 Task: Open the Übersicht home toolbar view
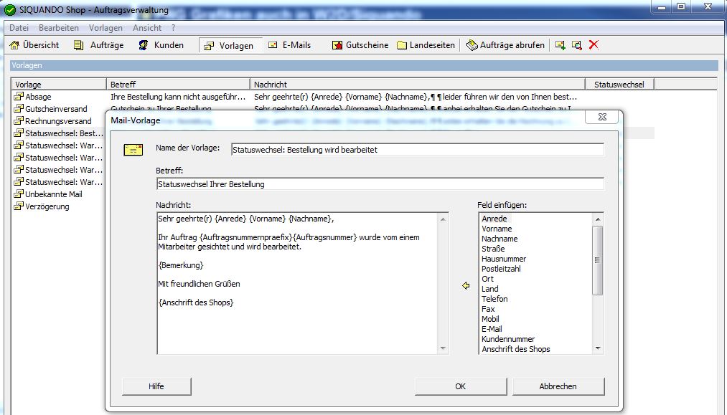(x=34, y=45)
